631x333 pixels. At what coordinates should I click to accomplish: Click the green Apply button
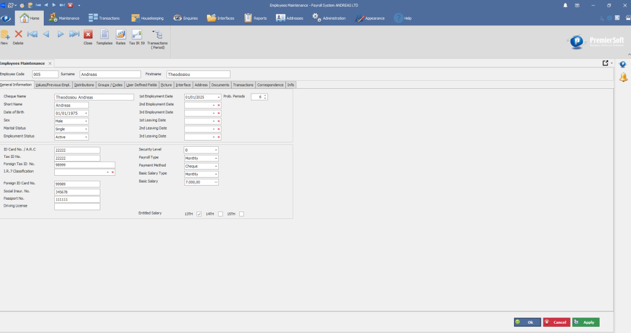point(586,322)
